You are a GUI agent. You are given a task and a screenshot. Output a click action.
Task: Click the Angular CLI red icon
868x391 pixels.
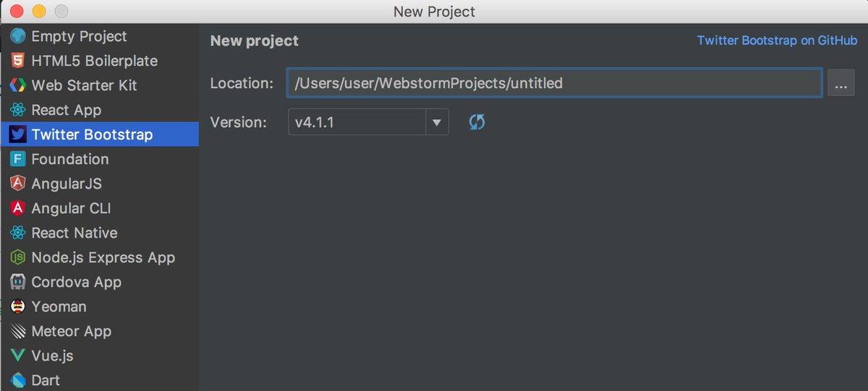pos(18,208)
